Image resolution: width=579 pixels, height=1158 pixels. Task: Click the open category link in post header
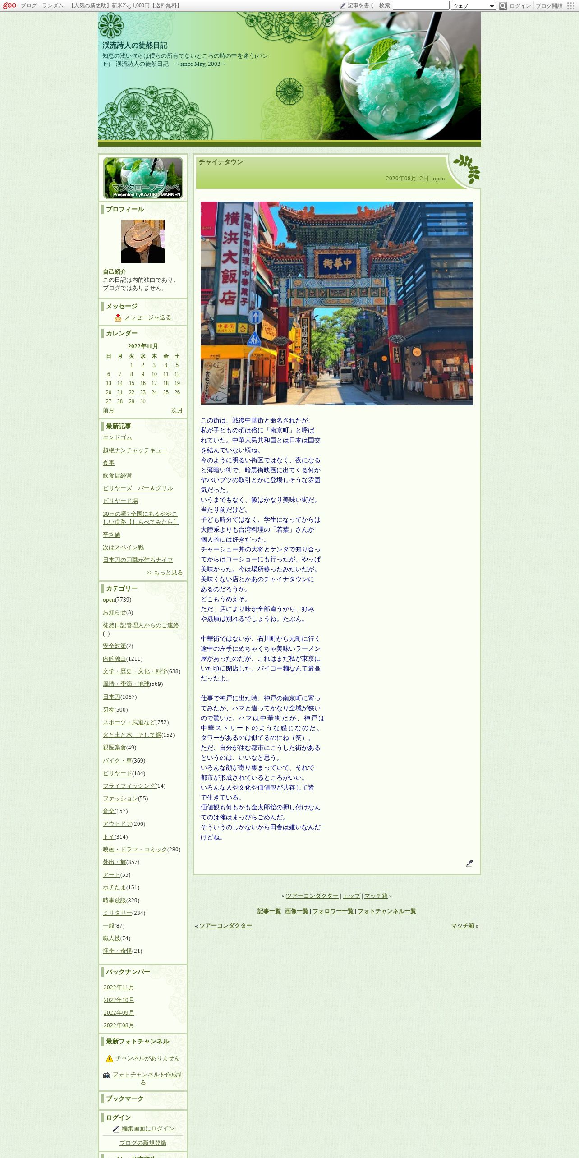tap(439, 179)
